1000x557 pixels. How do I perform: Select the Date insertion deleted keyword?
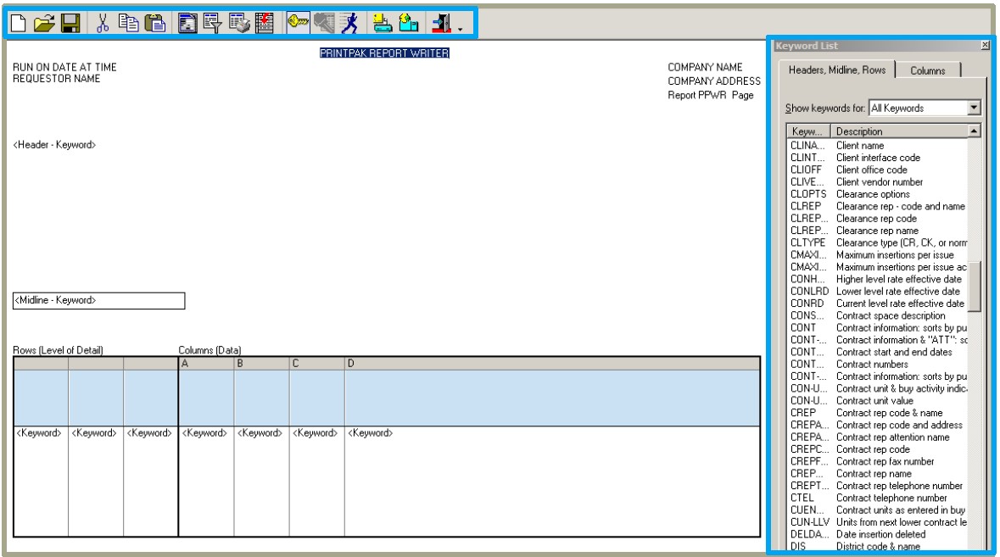point(878,533)
